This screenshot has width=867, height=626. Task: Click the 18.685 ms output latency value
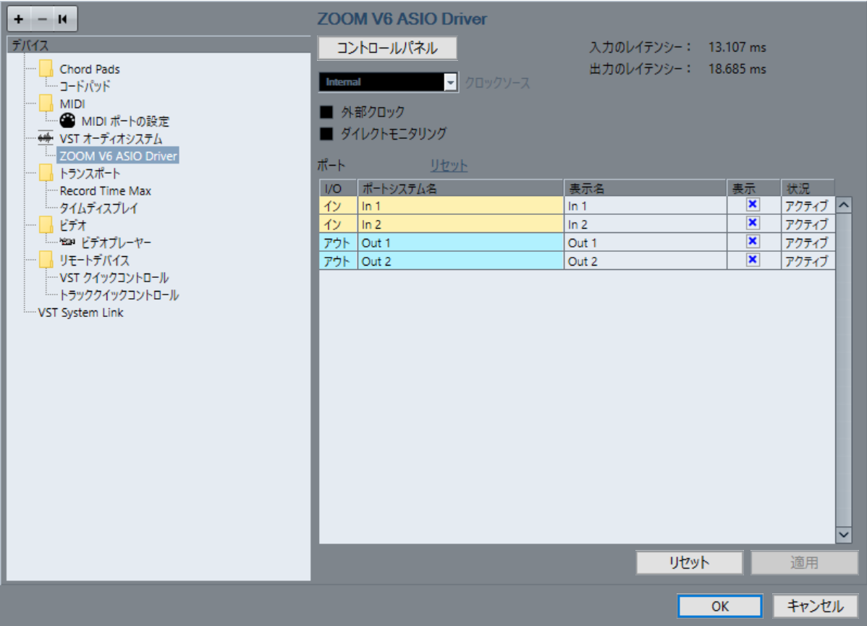737,69
